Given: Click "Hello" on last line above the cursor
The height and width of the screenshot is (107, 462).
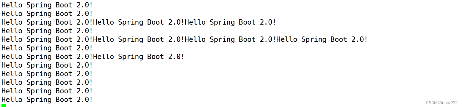Looking at the screenshot, I should click(x=12, y=100).
